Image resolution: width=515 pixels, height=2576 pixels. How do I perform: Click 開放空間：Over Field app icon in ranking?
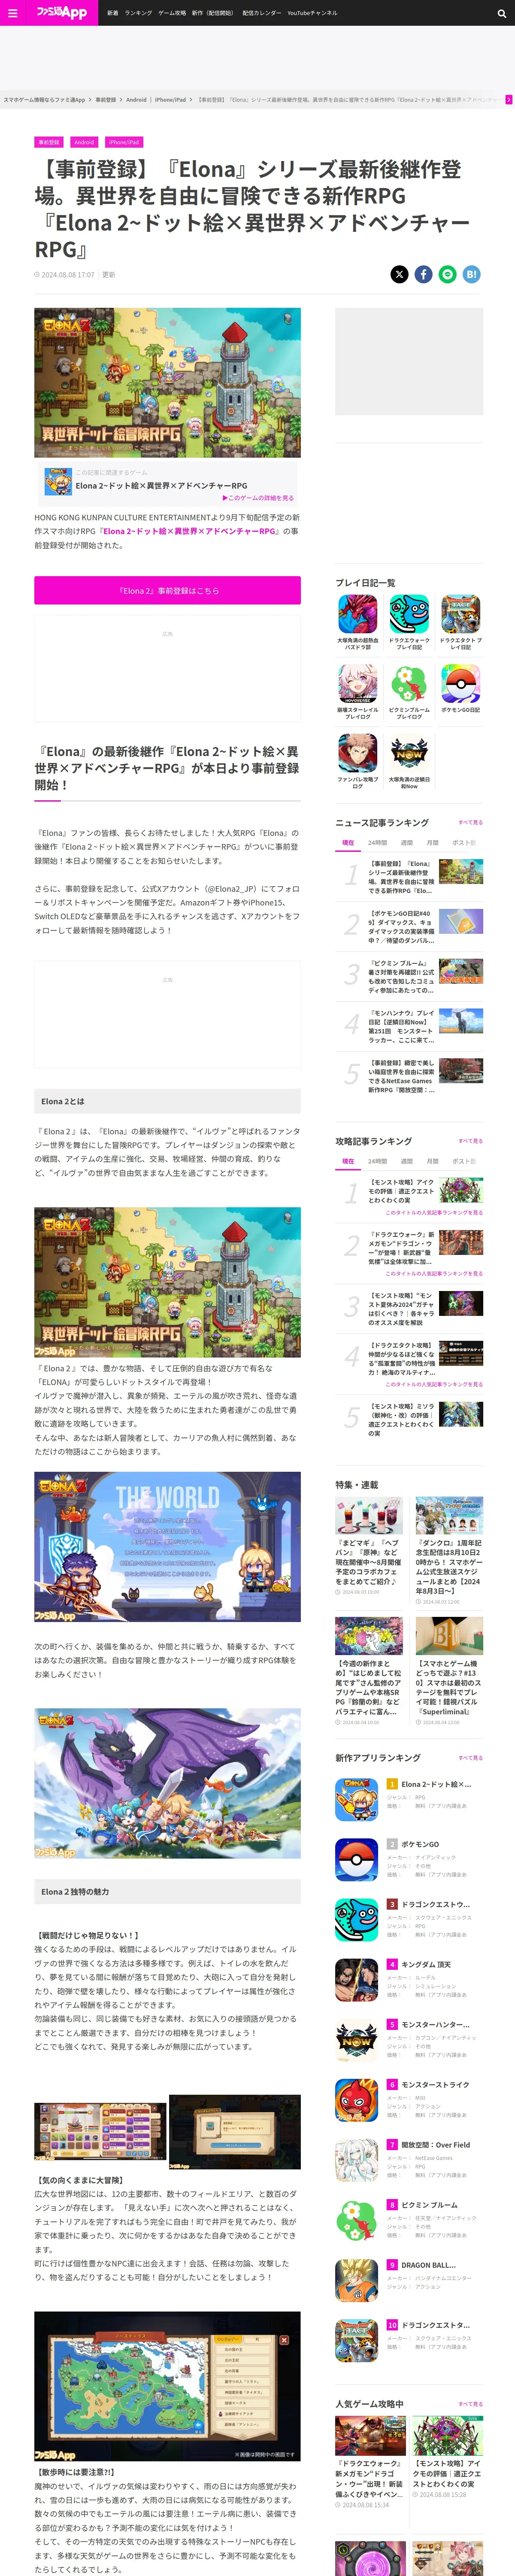pos(356,2160)
